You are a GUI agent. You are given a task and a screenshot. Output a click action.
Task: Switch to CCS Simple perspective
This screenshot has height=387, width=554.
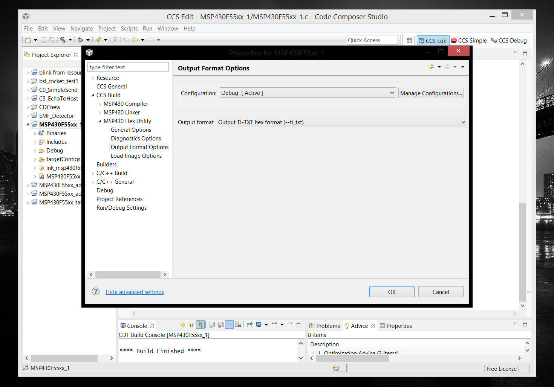point(469,41)
